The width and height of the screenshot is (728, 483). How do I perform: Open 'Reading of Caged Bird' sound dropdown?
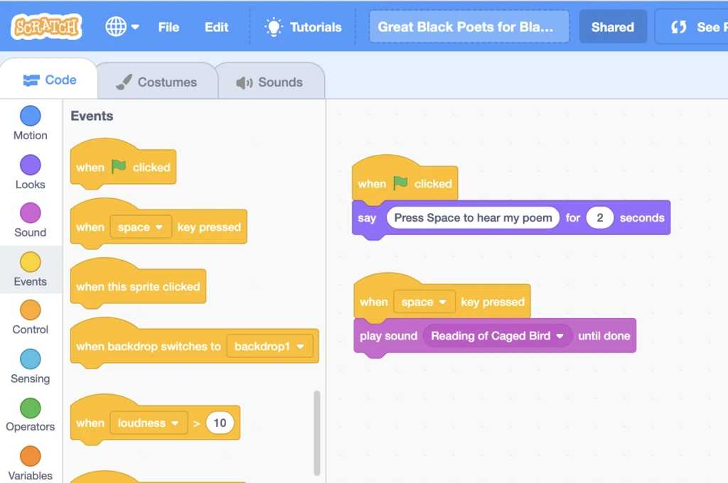[x=497, y=336]
